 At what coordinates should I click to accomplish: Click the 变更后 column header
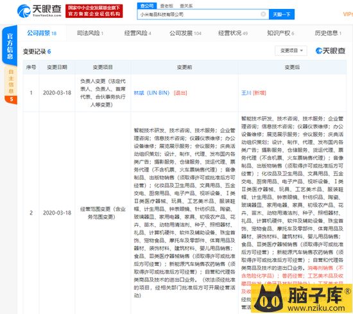tap(292, 67)
